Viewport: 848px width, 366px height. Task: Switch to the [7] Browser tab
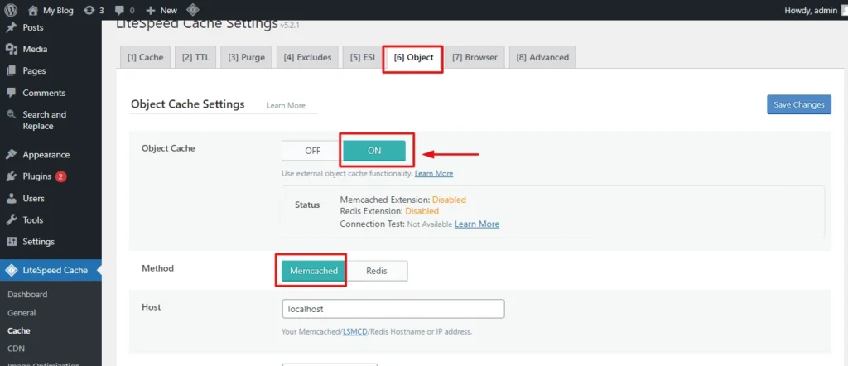tap(475, 57)
